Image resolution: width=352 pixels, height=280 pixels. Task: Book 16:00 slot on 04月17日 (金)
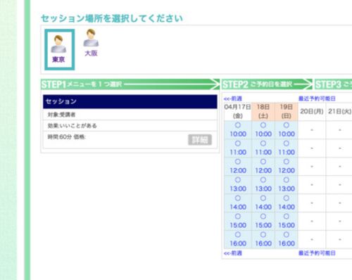point(238,239)
